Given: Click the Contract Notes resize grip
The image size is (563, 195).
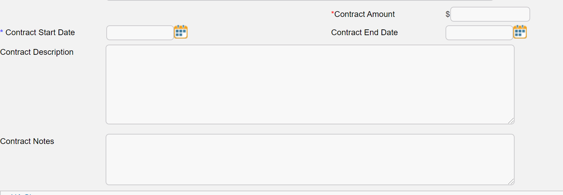Looking at the screenshot, I should [511, 181].
